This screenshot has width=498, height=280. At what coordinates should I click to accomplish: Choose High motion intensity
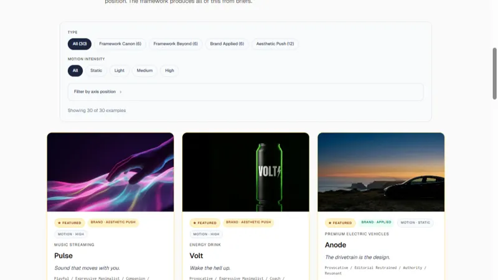click(169, 70)
